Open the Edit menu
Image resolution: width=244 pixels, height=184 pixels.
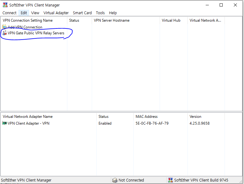click(24, 13)
